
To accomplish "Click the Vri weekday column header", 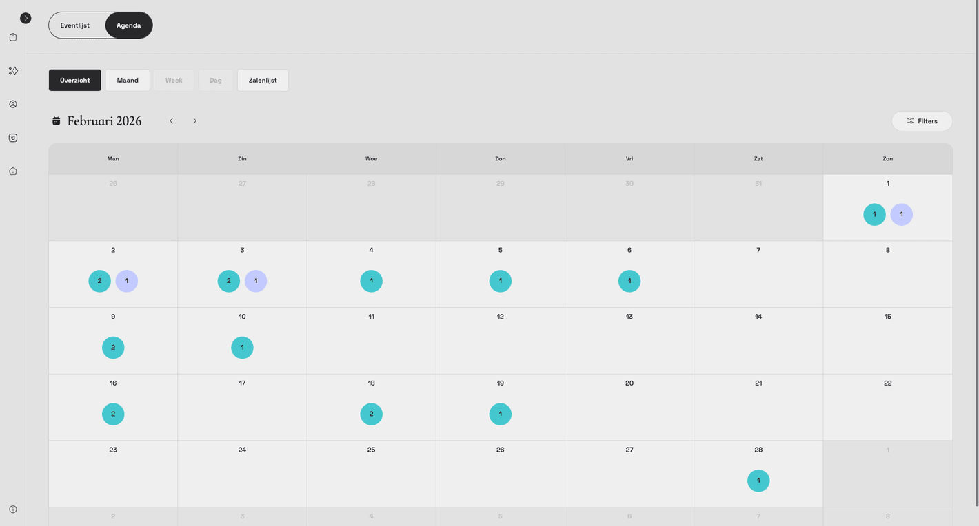I will click(x=629, y=159).
